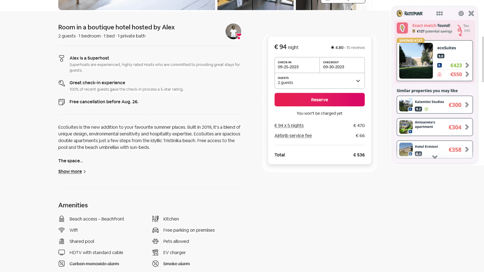The width and height of the screenshot is (484, 272).
Task: Click the check-in date field 09-25-2023
Action: point(297,65)
